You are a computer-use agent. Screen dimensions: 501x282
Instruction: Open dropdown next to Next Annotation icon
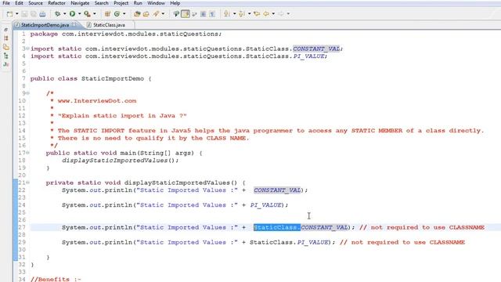(x=234, y=14)
